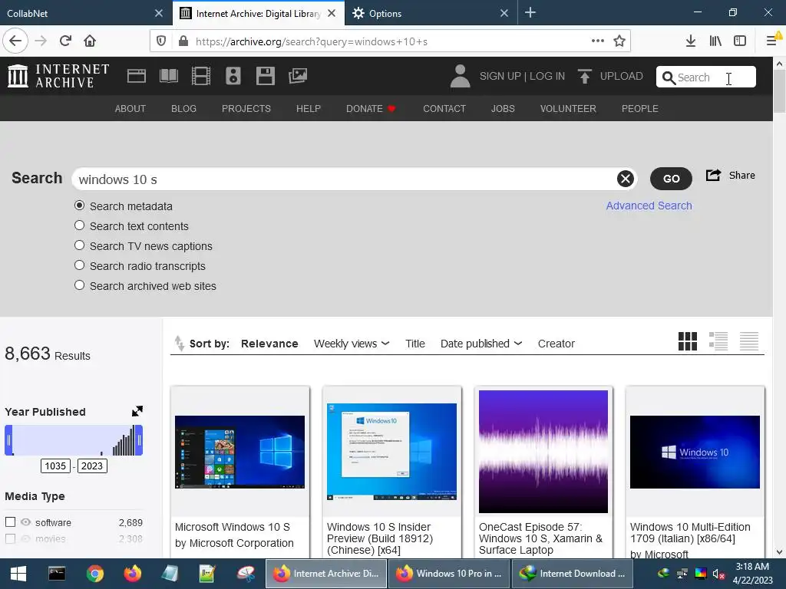Click the upload arrow icon

[584, 76]
